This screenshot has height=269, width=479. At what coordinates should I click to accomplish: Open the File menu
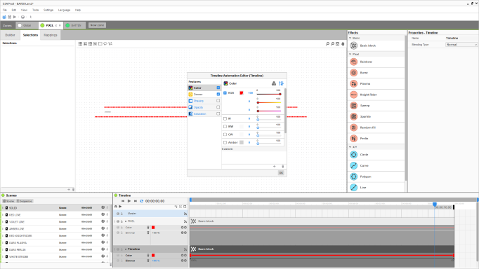tap(5, 10)
